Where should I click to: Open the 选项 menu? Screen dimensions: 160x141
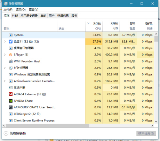[21, 10]
